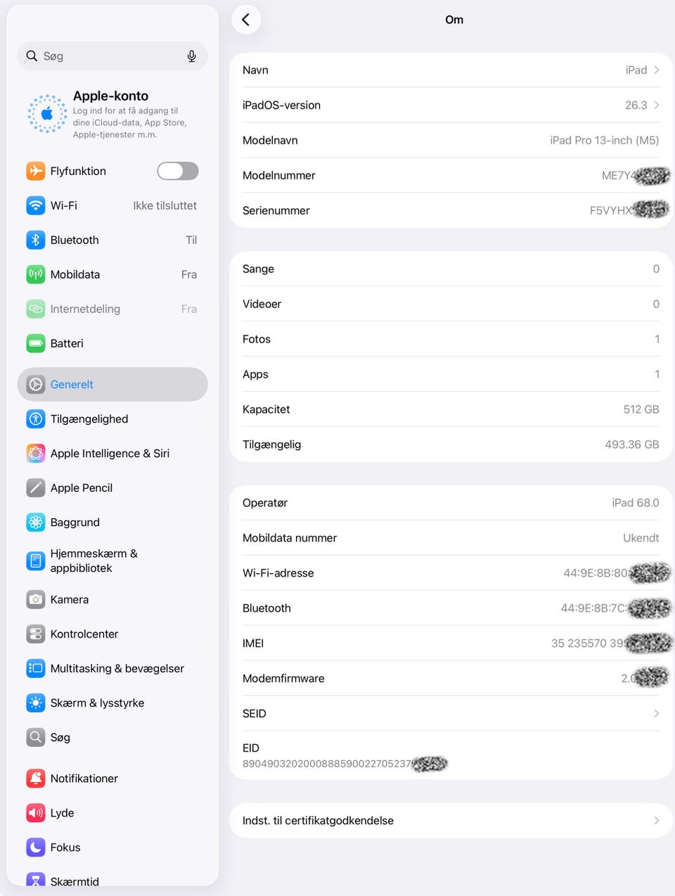Expand the Navn row chevron
Screen dimensions: 675x896
click(657, 70)
